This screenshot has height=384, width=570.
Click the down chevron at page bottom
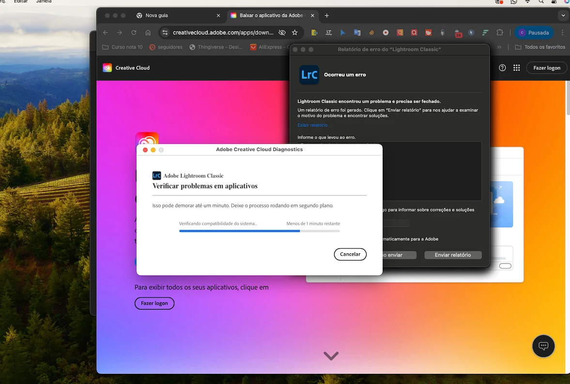coord(331,355)
